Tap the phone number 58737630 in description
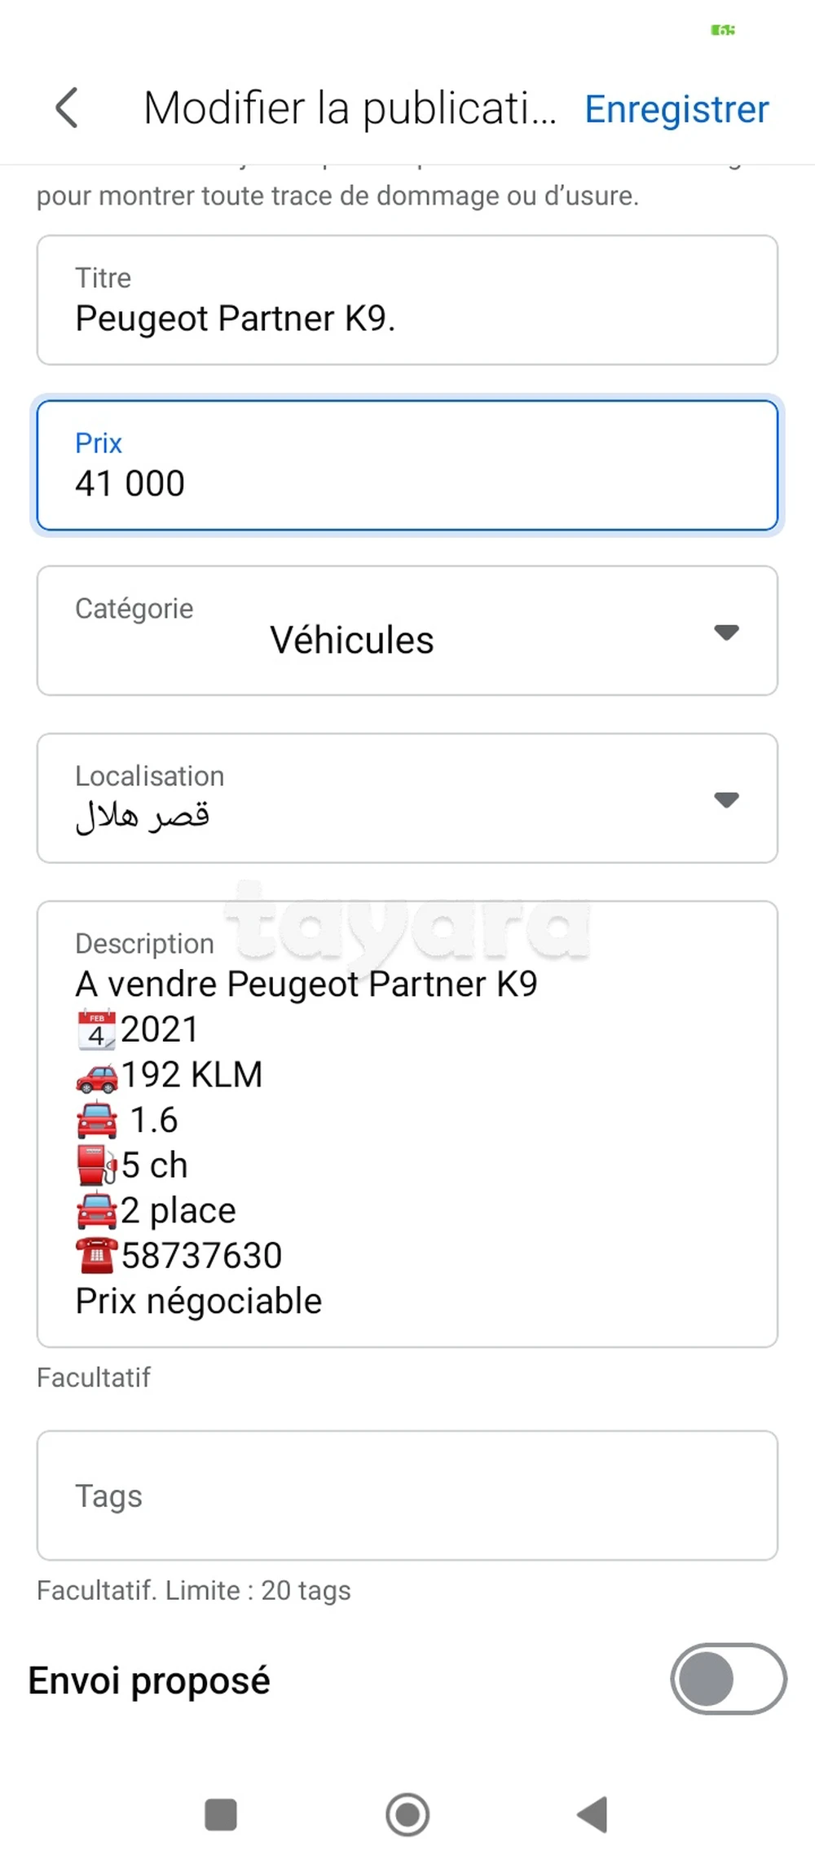Image resolution: width=815 pixels, height=1868 pixels. tap(200, 1255)
